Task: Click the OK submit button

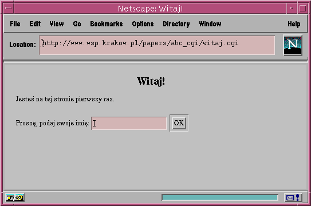Action: tap(179, 123)
